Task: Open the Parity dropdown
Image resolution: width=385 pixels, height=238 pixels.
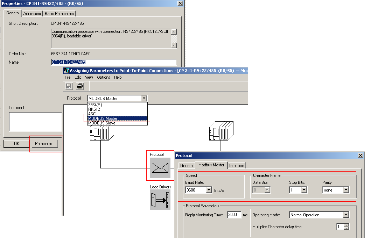Action: pos(346,190)
